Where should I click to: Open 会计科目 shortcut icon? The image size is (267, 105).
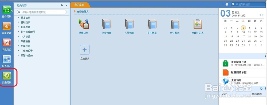(175, 24)
